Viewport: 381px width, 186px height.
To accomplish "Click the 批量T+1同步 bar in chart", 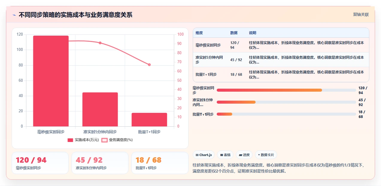I will coord(149,120).
